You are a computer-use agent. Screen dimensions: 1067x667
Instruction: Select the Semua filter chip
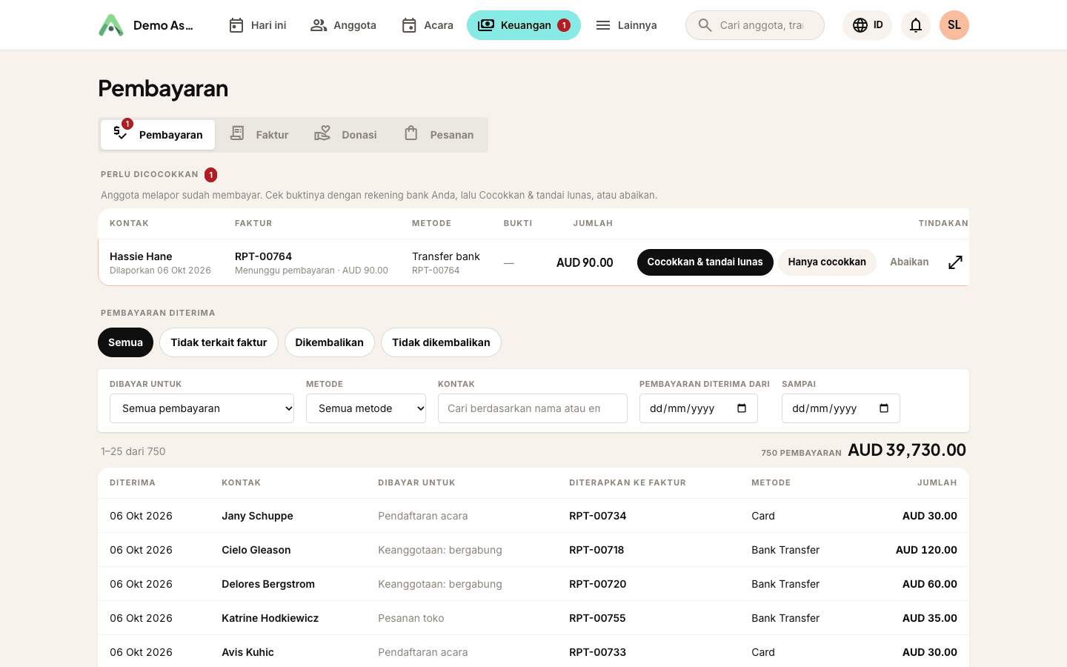125,342
